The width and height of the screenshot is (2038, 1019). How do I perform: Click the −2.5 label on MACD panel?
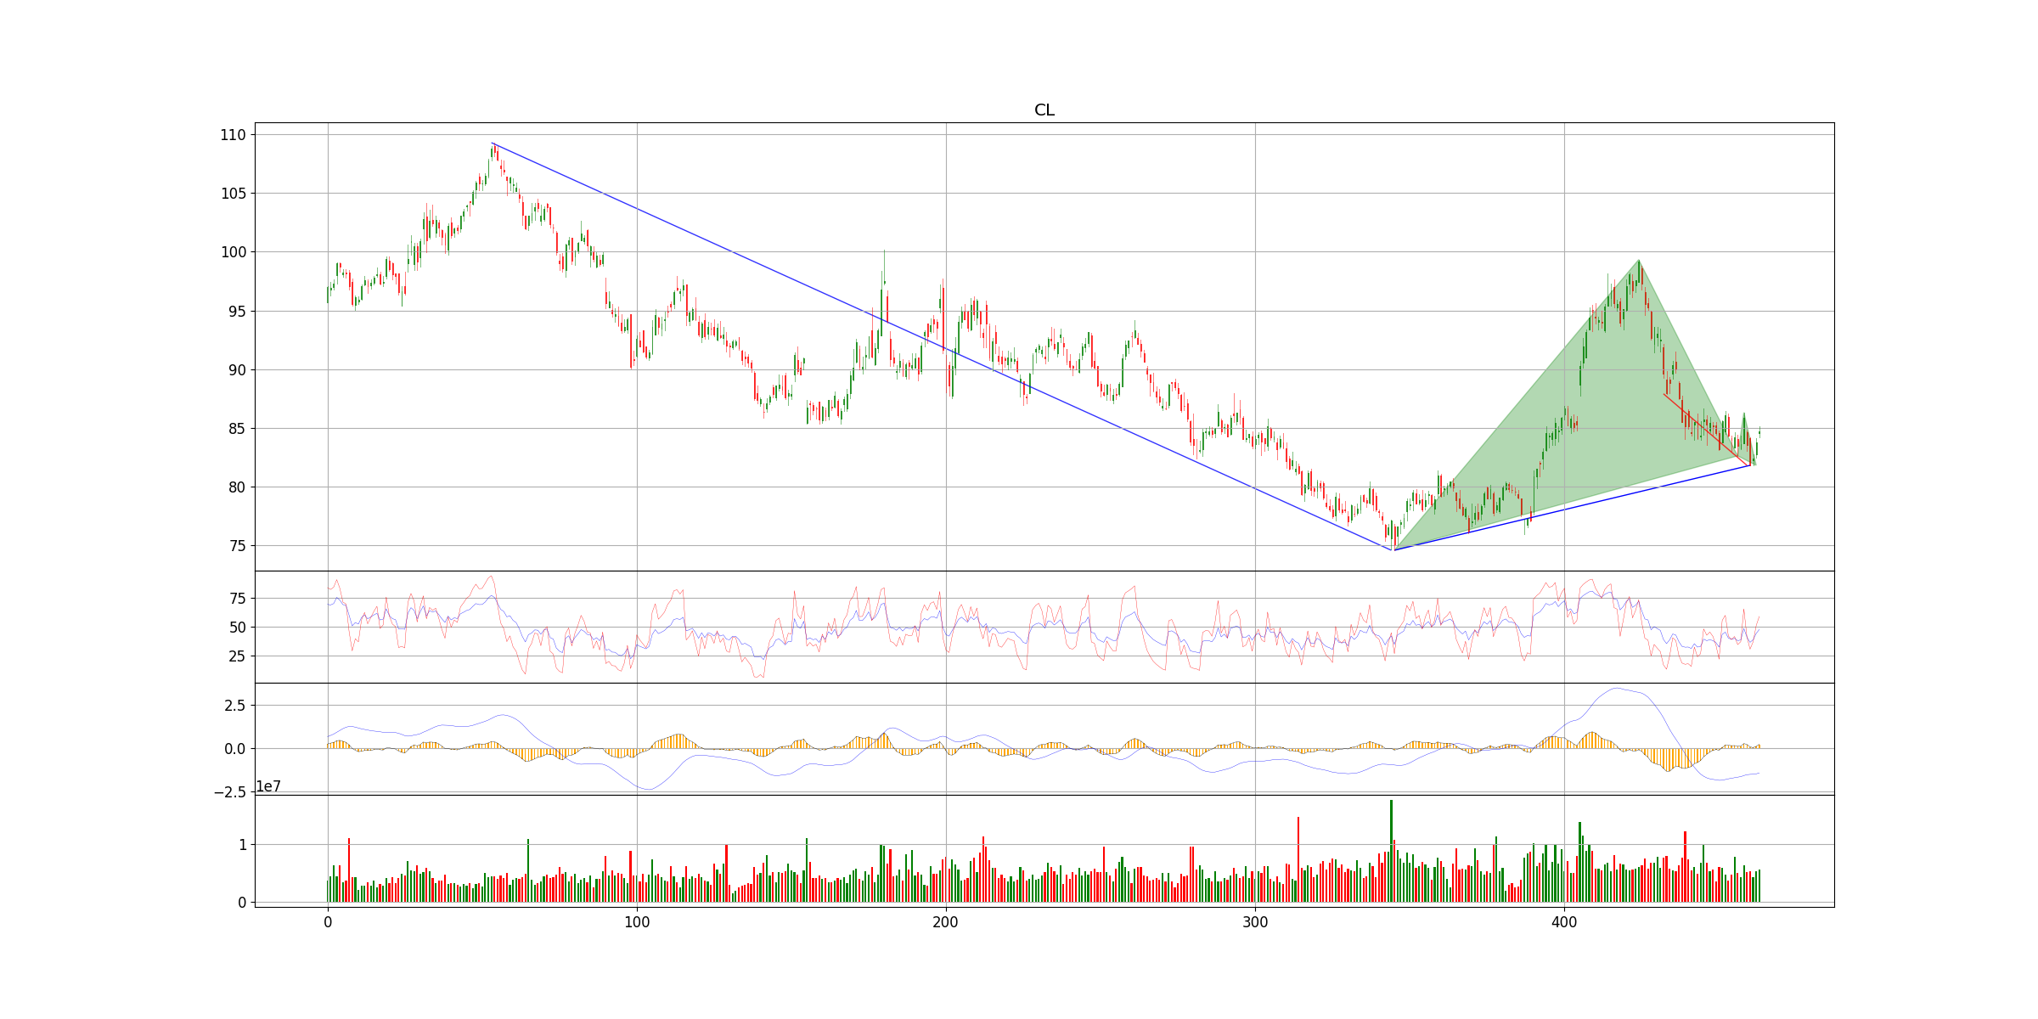[x=229, y=792]
